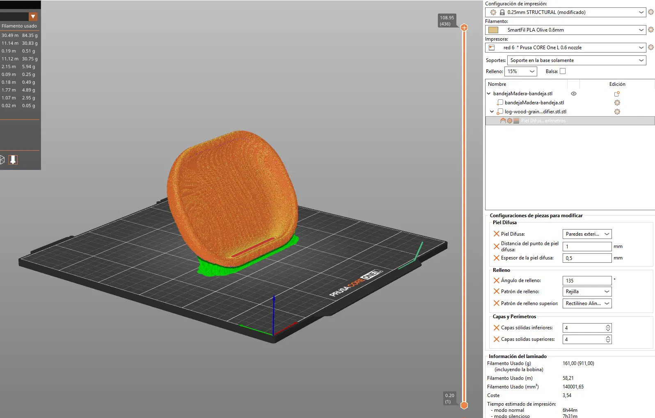Open the Patrón de relleno Rejilla dropdown

click(x=587, y=292)
